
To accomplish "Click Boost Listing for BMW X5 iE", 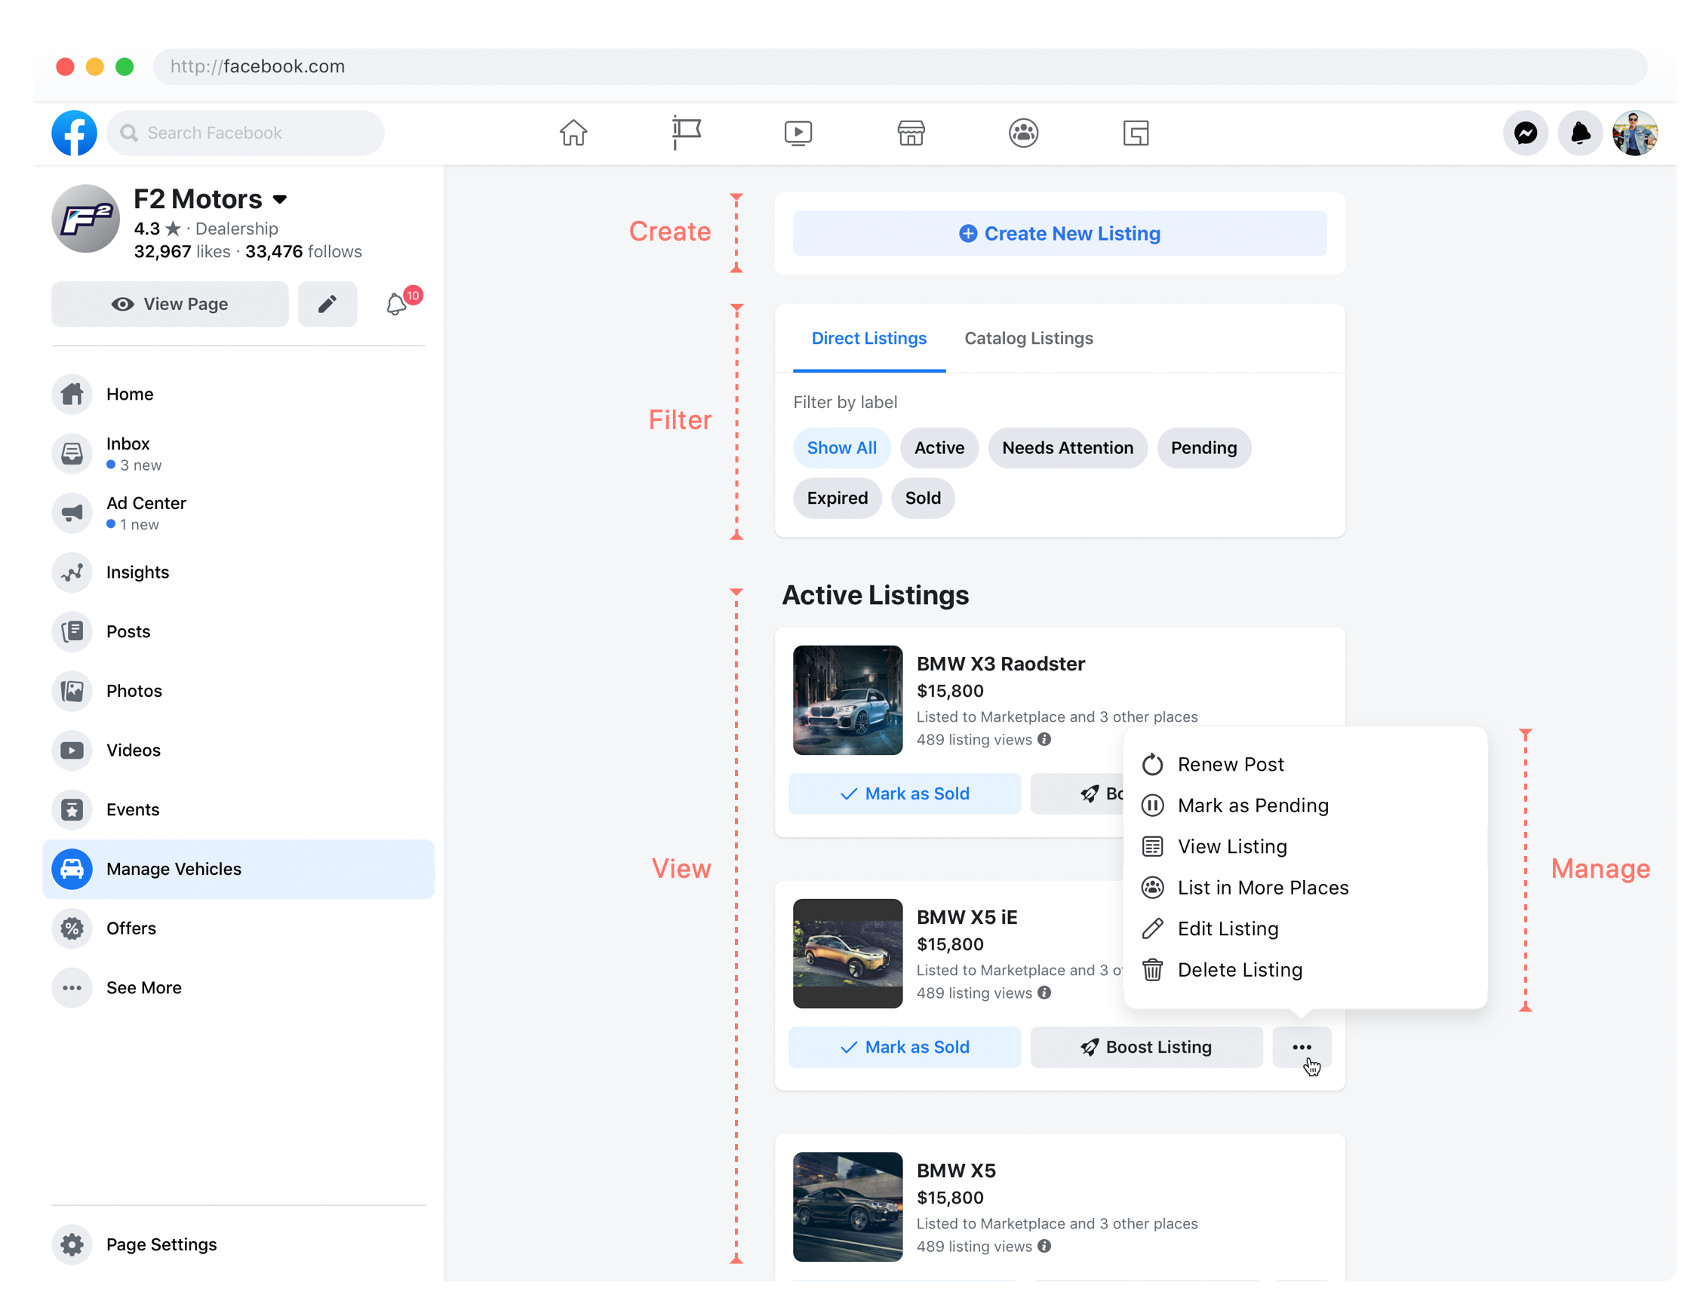I will click(x=1146, y=1047).
